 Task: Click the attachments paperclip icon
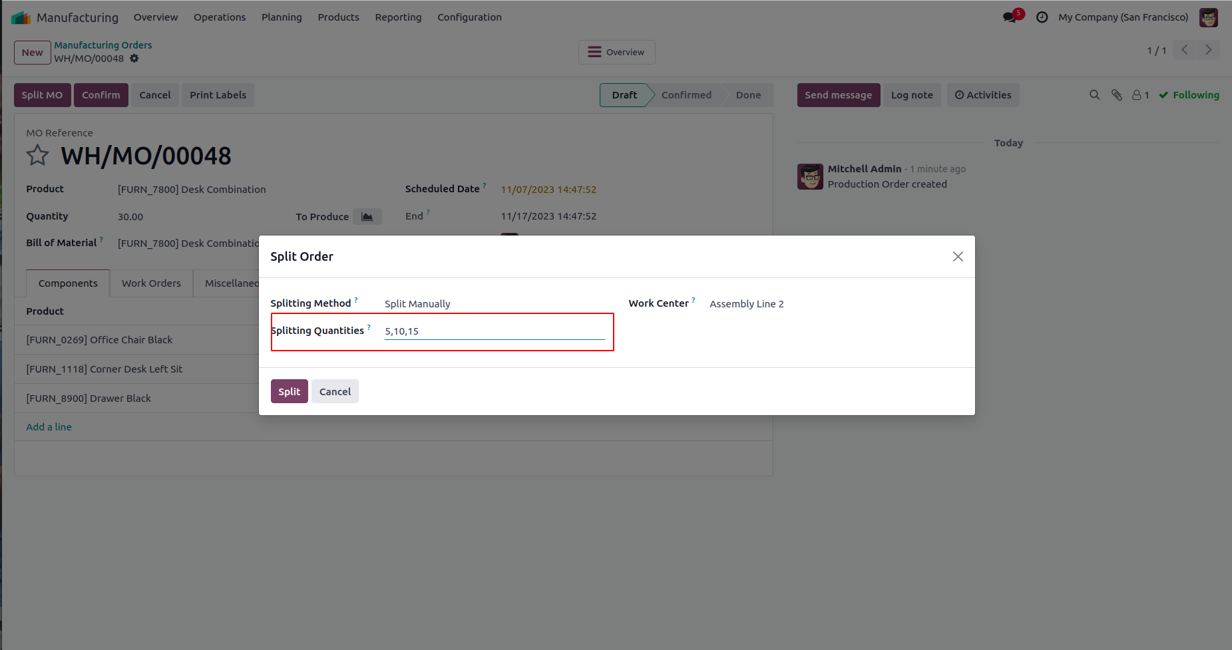tap(1117, 95)
